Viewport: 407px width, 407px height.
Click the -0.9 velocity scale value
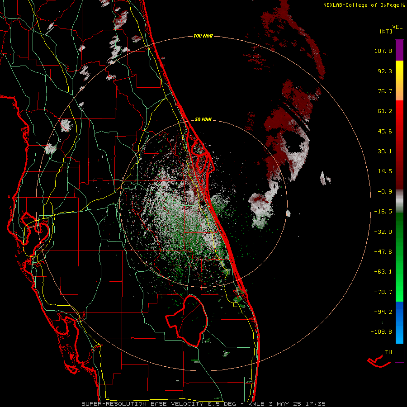point(385,192)
